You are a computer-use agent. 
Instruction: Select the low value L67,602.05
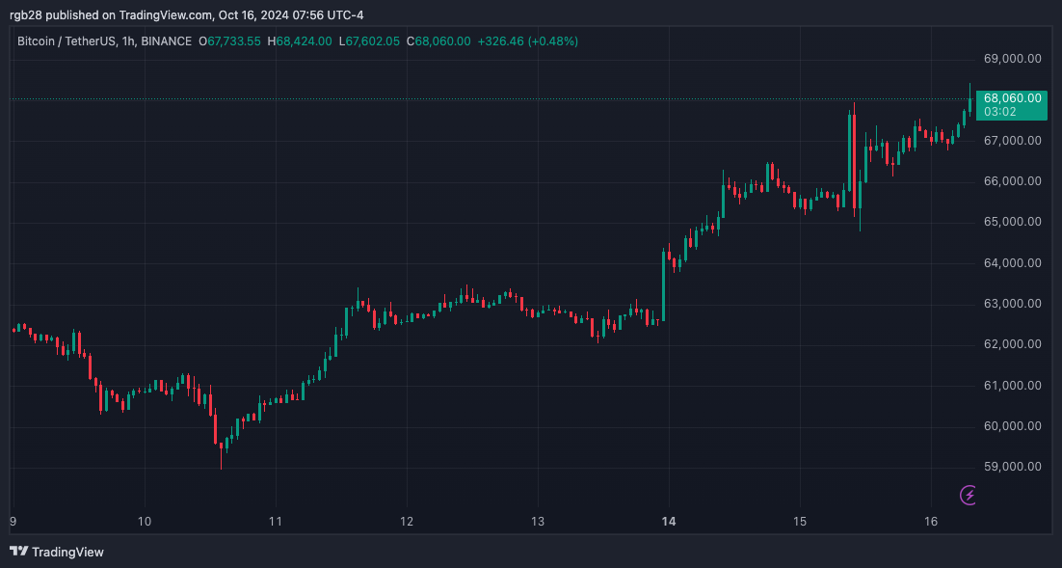[x=368, y=41]
